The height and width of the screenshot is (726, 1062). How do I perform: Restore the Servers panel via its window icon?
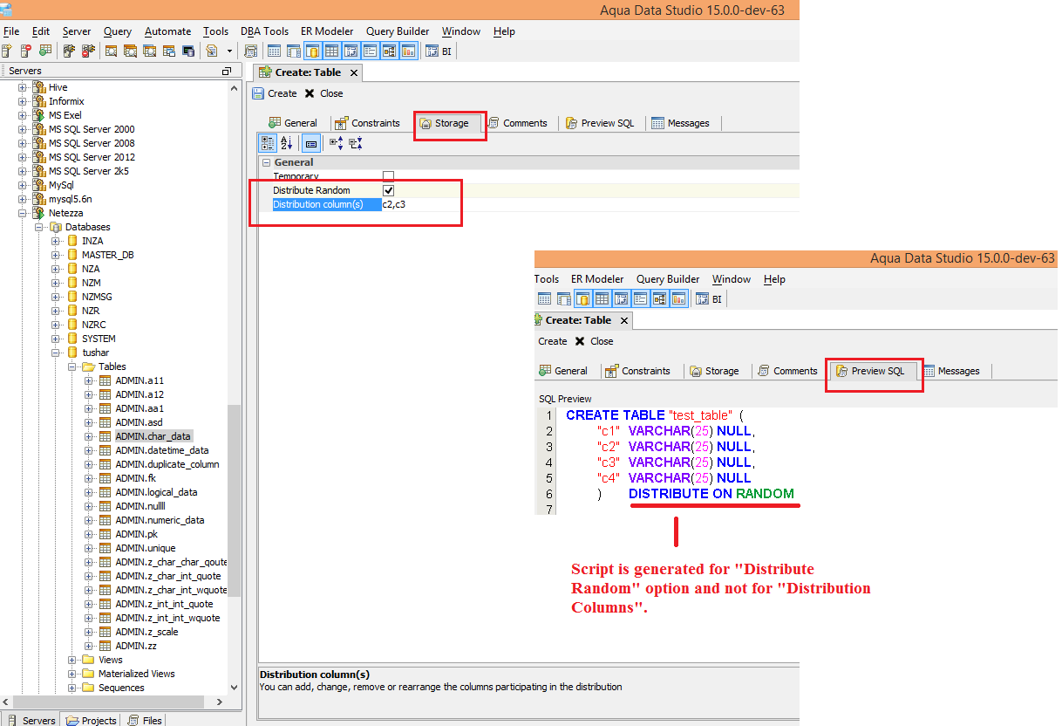[227, 71]
